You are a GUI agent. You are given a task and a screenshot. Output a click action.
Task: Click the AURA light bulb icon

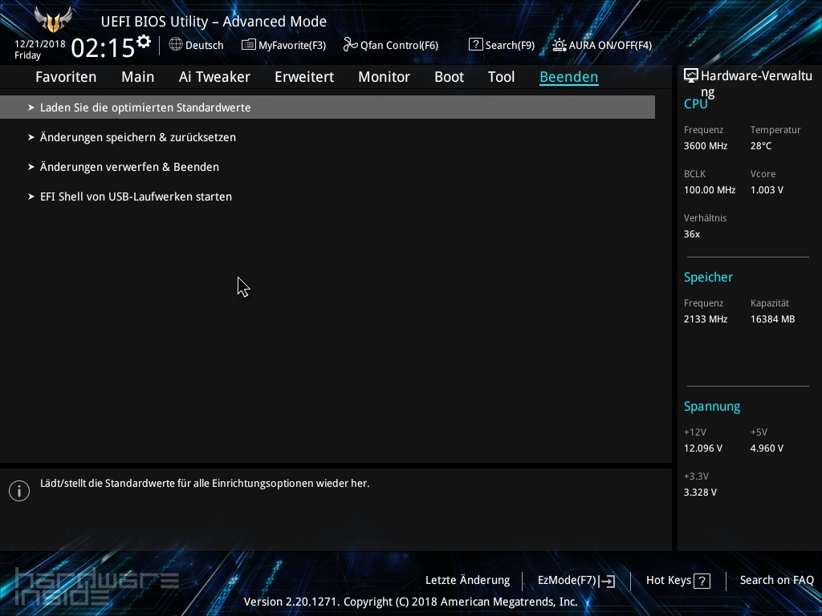coord(560,45)
